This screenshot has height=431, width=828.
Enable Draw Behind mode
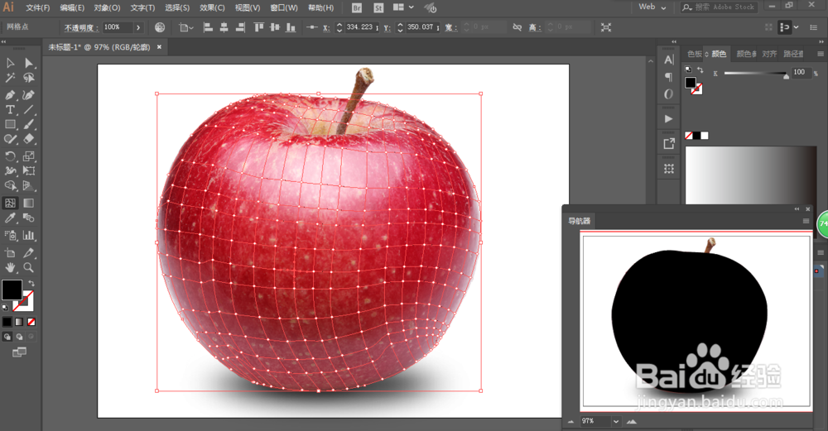[19, 337]
